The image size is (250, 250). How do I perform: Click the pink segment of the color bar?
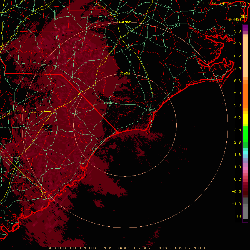click(x=245, y=168)
